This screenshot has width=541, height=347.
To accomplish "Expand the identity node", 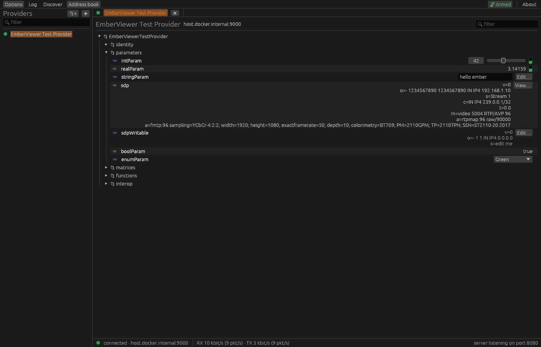I will click(x=106, y=44).
